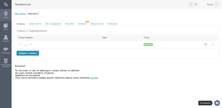222x108 pixels.
Task: Switch to График работы tab
Action: 35,24
